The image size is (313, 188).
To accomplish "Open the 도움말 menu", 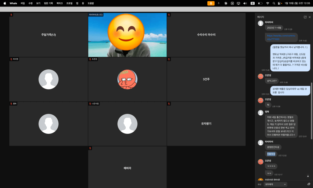I will 91,3.
